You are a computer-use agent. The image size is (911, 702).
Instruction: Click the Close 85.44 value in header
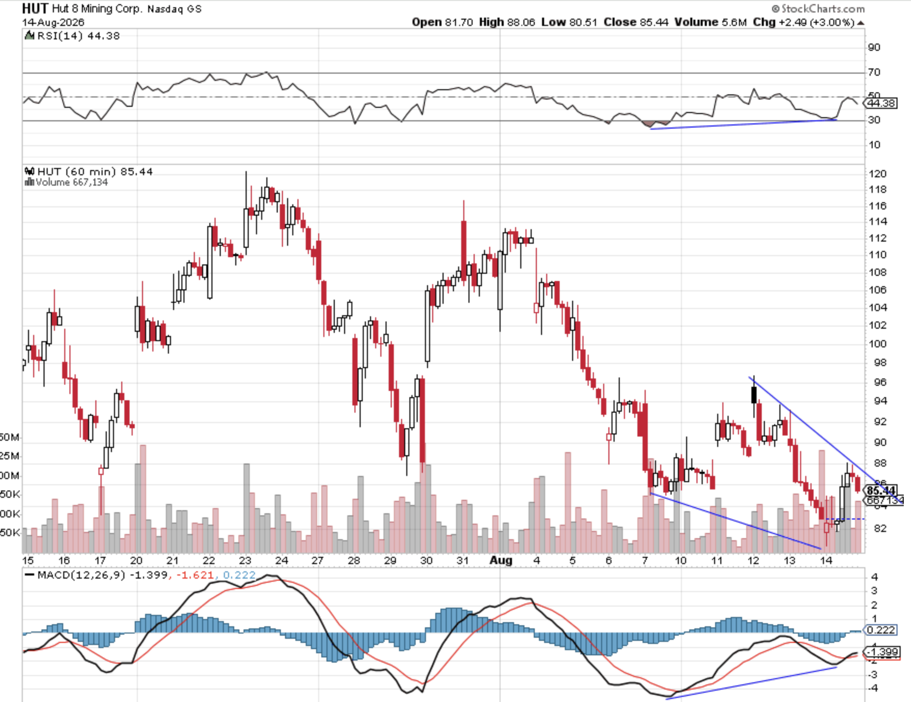[x=636, y=22]
